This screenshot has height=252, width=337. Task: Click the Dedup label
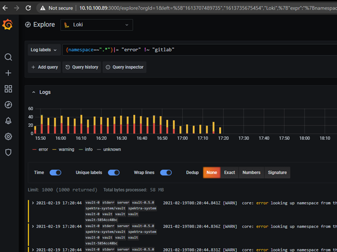click(x=192, y=172)
